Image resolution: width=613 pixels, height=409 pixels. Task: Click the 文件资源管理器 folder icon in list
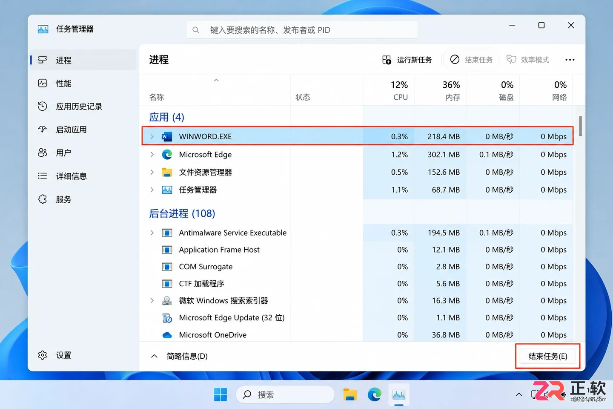[167, 172]
